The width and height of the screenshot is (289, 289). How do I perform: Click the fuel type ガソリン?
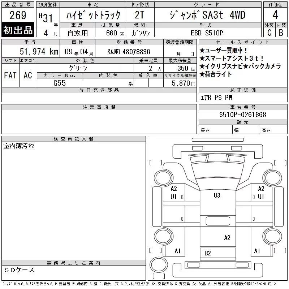coord(141,33)
